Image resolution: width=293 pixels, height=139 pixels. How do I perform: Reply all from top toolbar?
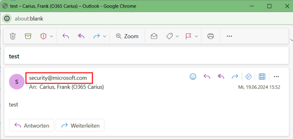pyautogui.click(x=81, y=36)
